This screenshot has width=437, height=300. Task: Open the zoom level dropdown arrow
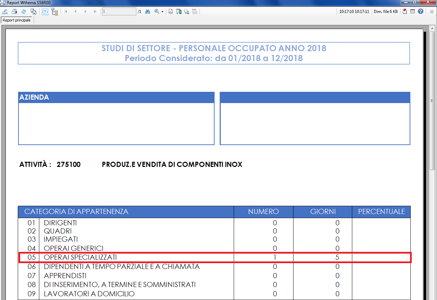coord(163,12)
